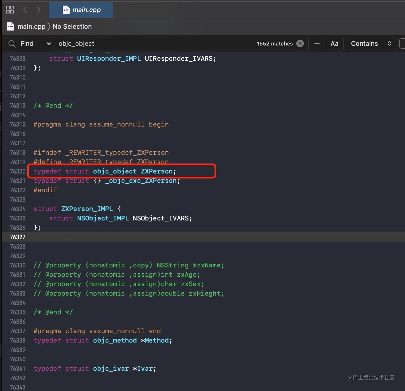Image resolution: width=405 pixels, height=391 pixels.
Task: Click line number 76341 in the gutter
Action: click(x=18, y=369)
